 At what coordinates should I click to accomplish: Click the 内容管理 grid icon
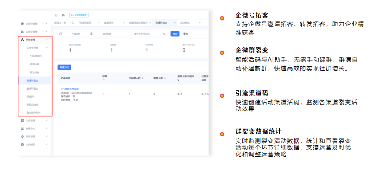click(23, 120)
